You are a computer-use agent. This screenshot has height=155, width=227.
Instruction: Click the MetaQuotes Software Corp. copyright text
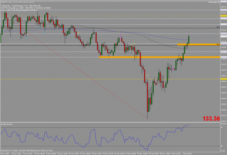pos(27,151)
